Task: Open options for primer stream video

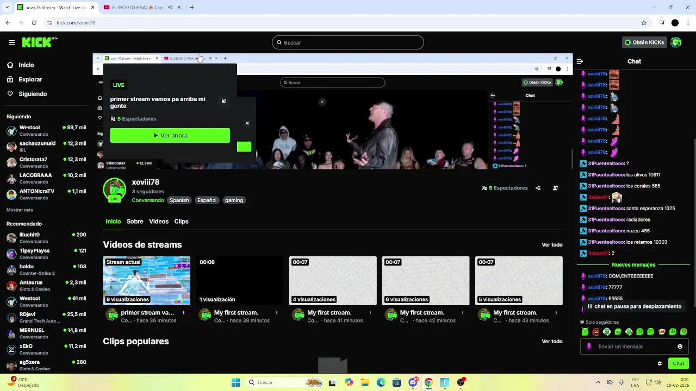Action: point(184,313)
